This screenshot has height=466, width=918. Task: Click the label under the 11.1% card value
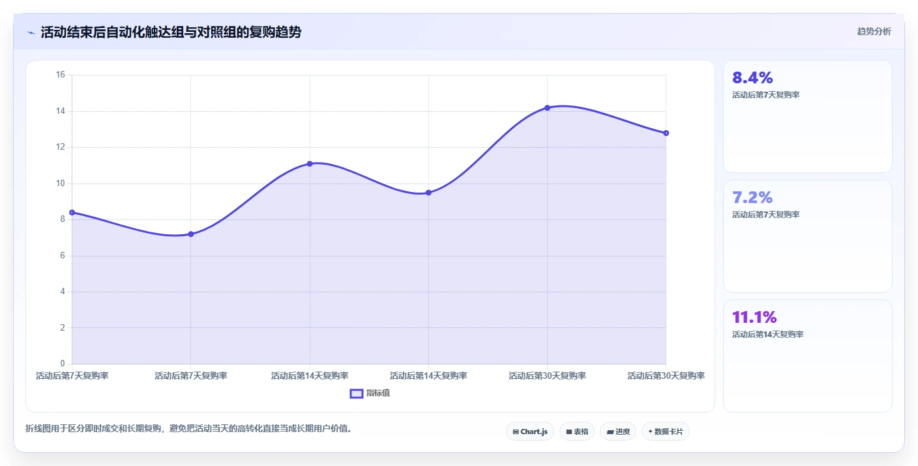(x=767, y=335)
